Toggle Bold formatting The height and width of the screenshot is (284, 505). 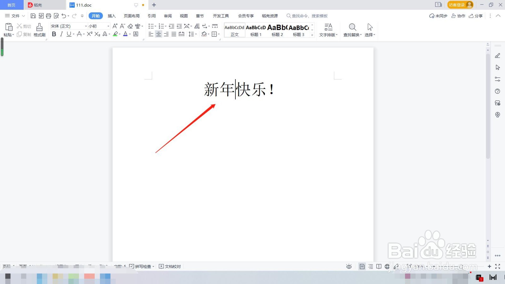54,34
